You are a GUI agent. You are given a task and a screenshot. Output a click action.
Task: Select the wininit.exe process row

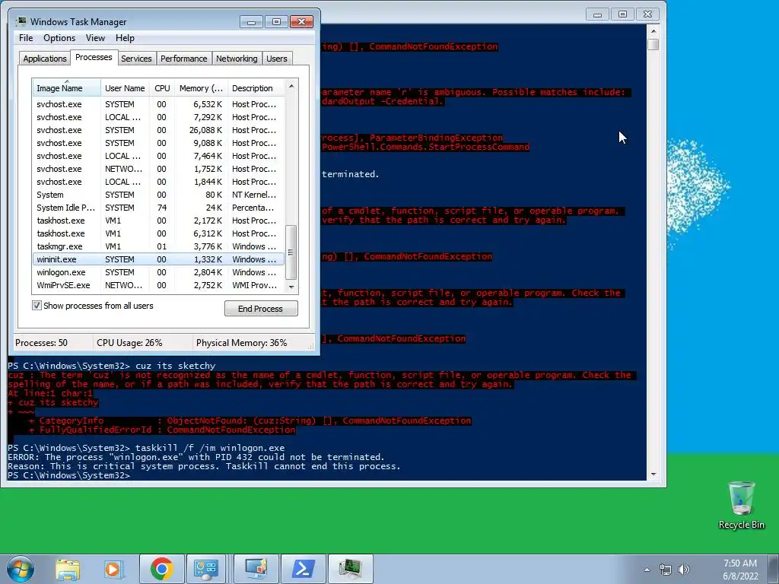click(158, 259)
